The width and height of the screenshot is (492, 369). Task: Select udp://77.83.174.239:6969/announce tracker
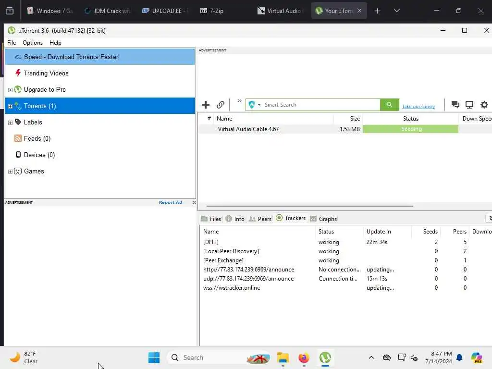point(345,279)
